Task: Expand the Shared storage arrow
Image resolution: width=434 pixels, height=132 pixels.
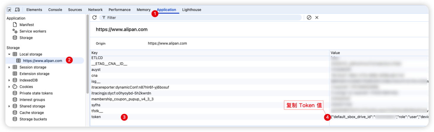Action: coord(9,106)
